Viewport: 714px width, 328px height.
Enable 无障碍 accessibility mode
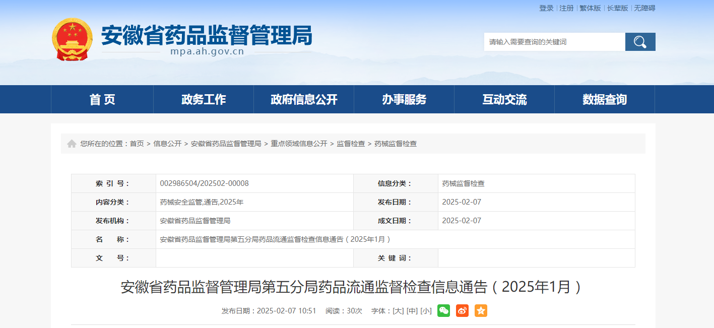pyautogui.click(x=644, y=8)
